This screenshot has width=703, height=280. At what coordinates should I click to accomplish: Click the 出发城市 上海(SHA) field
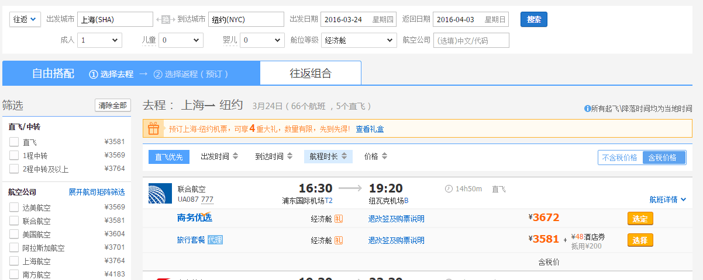(x=115, y=19)
